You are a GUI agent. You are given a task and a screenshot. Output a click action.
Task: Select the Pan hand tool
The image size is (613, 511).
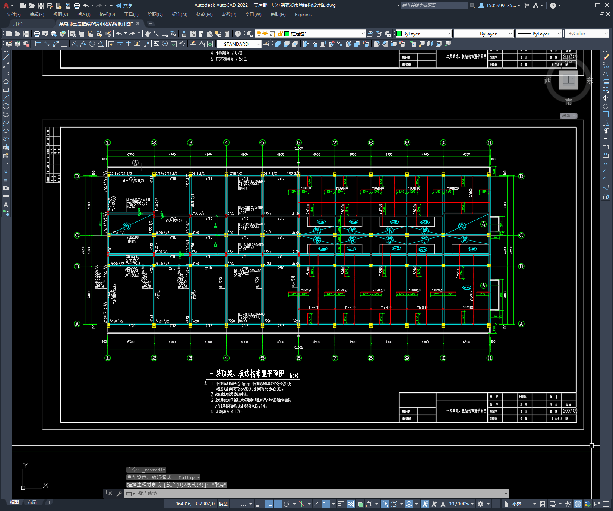(x=148, y=34)
